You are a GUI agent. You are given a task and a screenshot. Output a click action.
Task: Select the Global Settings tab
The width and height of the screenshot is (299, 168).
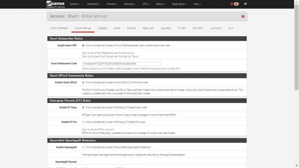pos(83,28)
